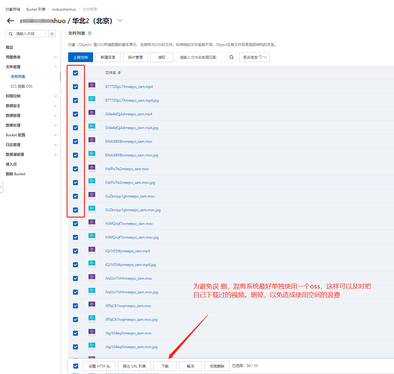Open 删除 Bucket sidebar item
Image resolution: width=394 pixels, height=374 pixels.
(x=16, y=174)
